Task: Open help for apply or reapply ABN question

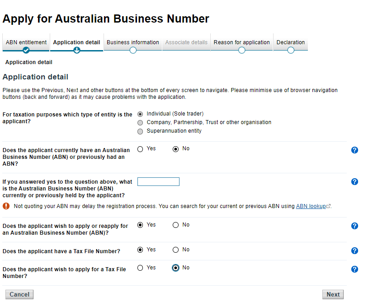Action: coord(354,226)
